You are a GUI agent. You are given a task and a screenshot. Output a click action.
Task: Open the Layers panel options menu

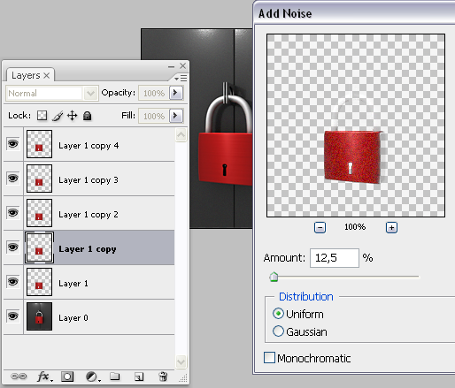click(x=181, y=78)
